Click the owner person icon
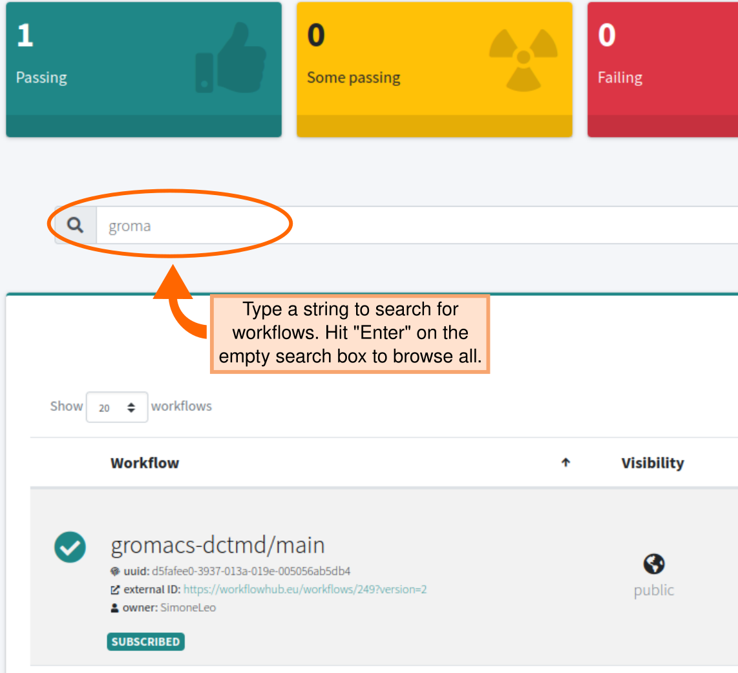The width and height of the screenshot is (738, 673). coord(115,608)
